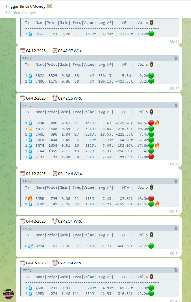Click the fire emoji after BJBR 20.5x
Screen dimensions: 191x302
pyautogui.click(x=157, y=123)
